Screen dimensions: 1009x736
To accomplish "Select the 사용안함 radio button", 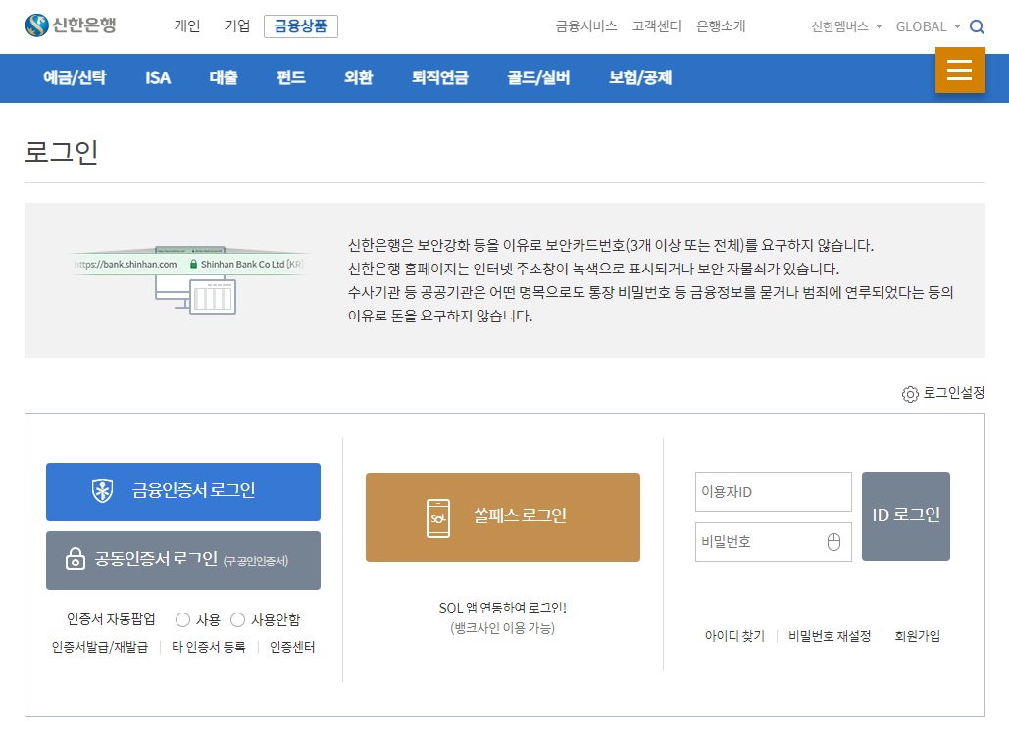I will pos(237,619).
